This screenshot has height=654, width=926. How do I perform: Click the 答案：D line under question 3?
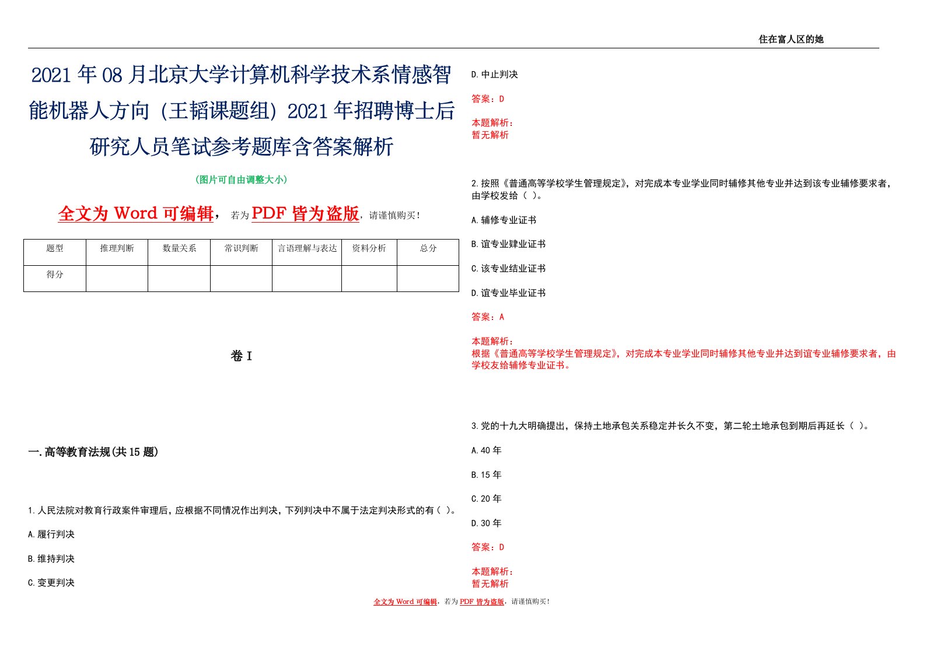coord(488,547)
